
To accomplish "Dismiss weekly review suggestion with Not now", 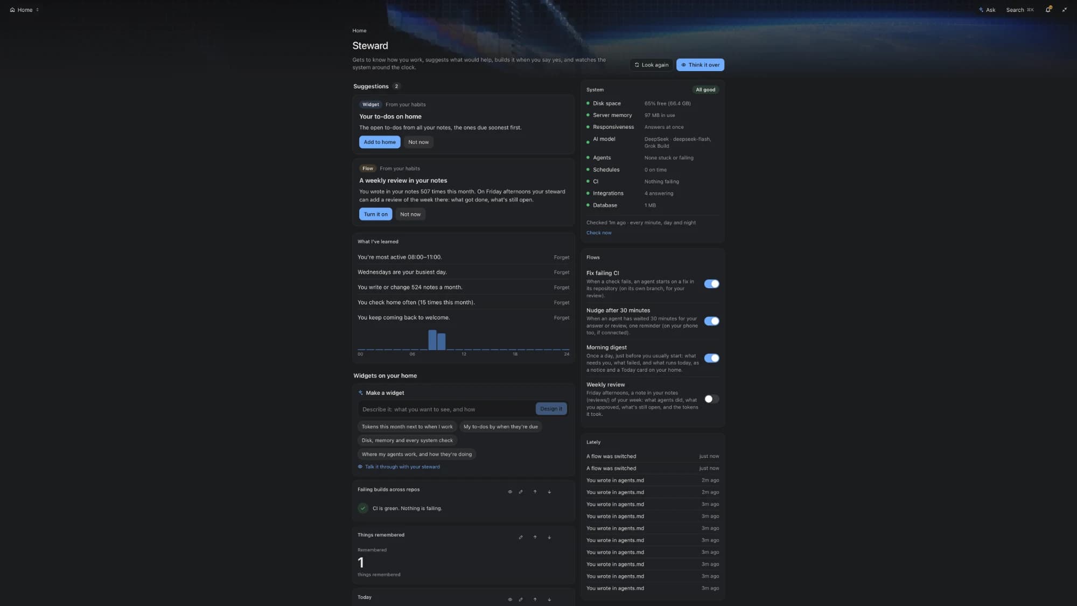I will (x=410, y=214).
